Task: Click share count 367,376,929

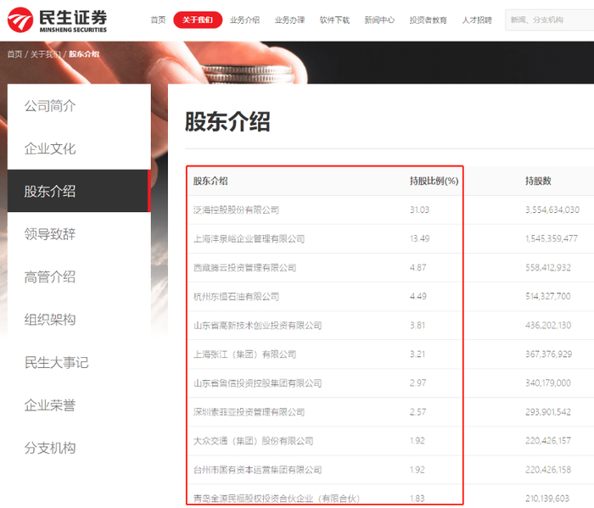Action: click(x=548, y=354)
